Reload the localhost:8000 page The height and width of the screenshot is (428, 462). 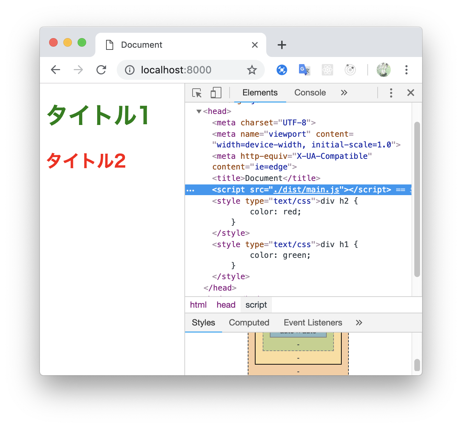pos(101,70)
